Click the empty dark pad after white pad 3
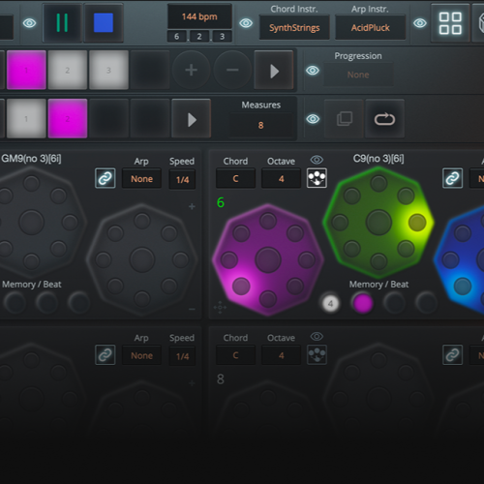The height and width of the screenshot is (484, 484). point(150,70)
